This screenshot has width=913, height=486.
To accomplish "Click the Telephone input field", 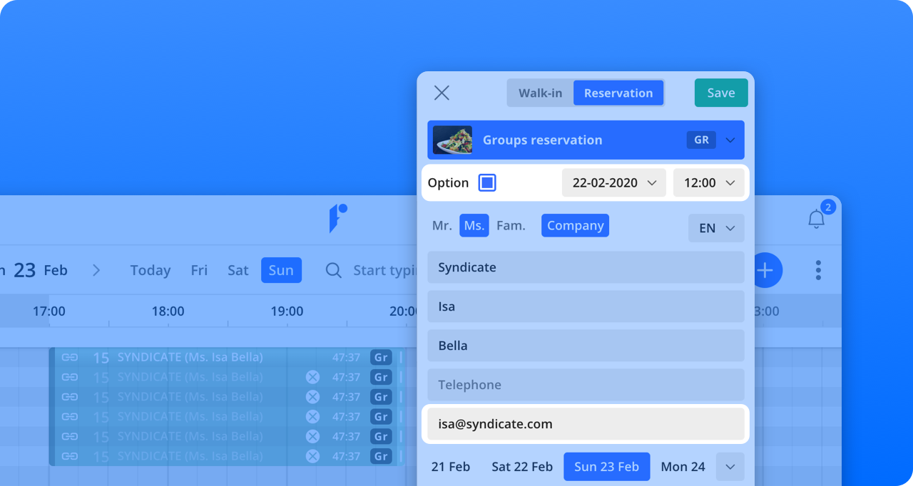I will [x=585, y=385].
